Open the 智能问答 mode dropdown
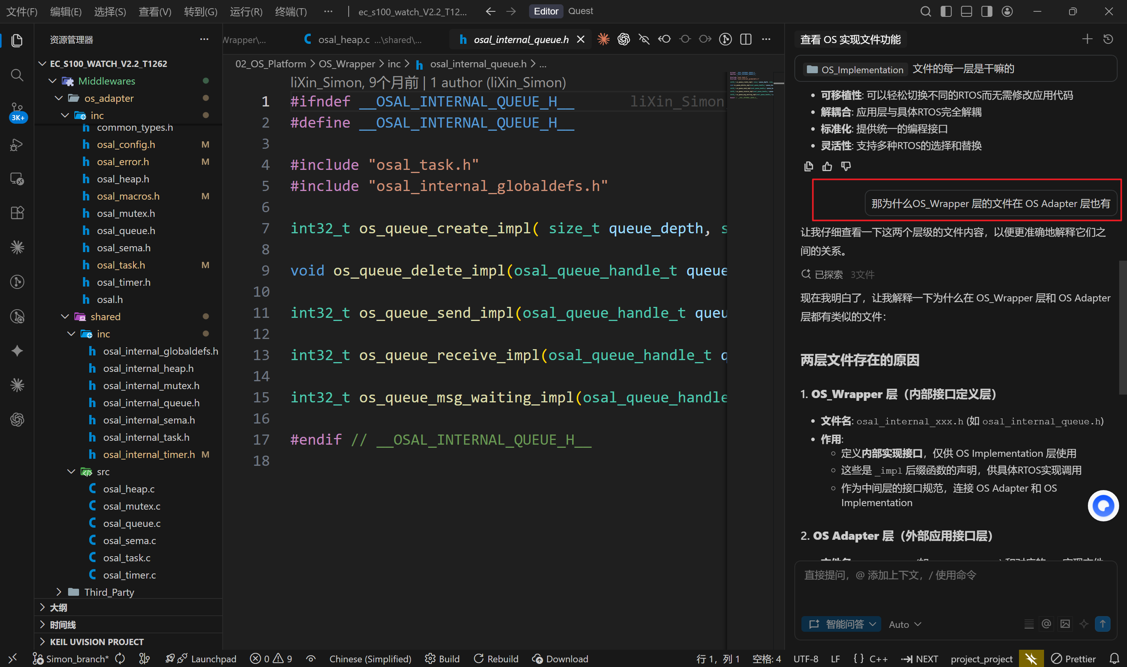 (x=841, y=624)
